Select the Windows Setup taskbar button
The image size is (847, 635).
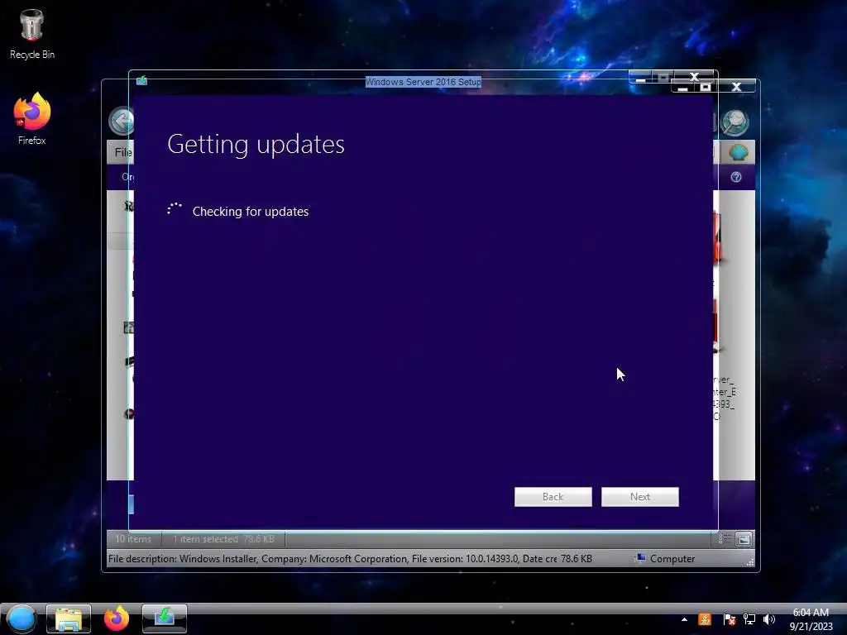coord(165,618)
